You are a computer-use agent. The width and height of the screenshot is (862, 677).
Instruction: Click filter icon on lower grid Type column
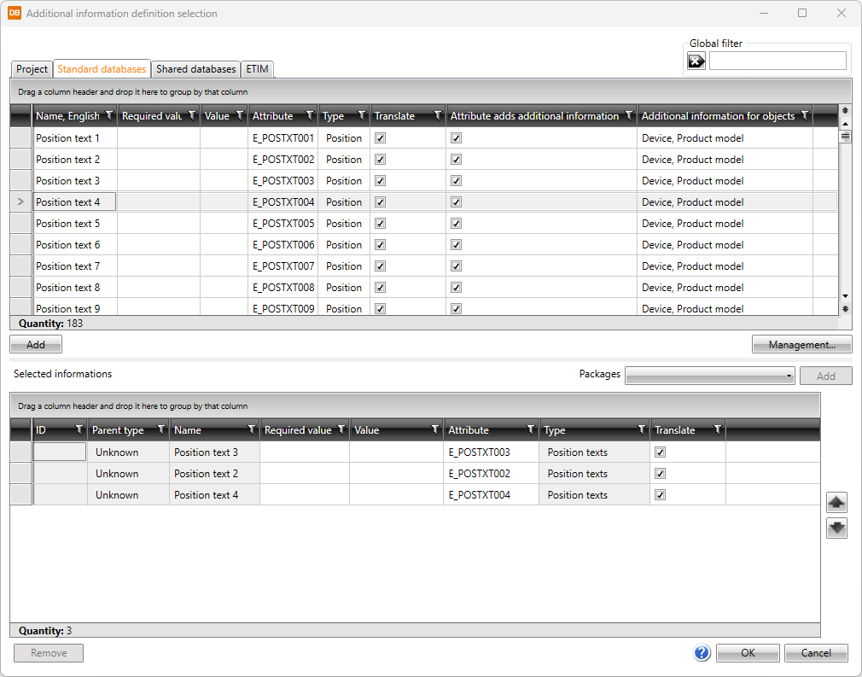[641, 430]
